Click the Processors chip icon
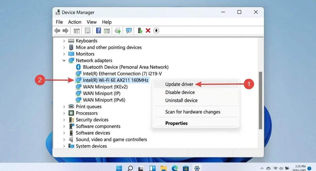 (x=71, y=113)
